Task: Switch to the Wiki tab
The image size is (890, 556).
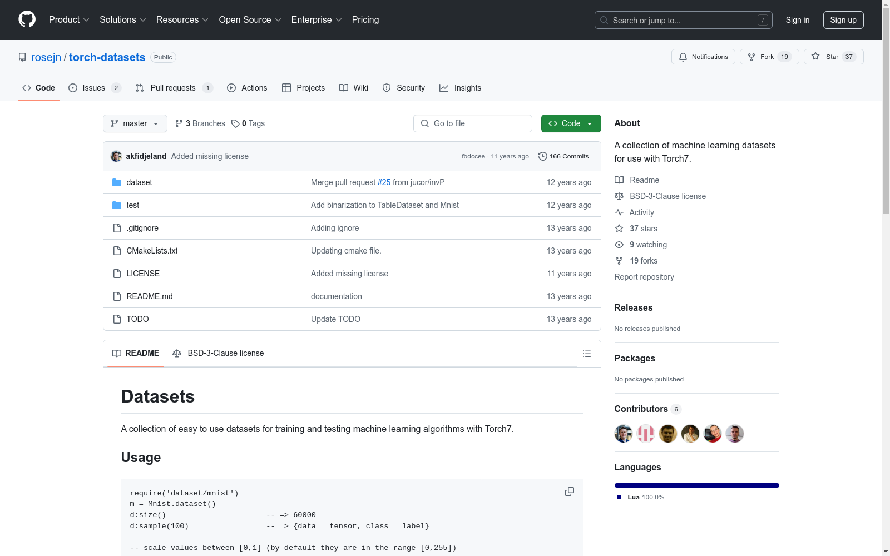Action: (354, 88)
